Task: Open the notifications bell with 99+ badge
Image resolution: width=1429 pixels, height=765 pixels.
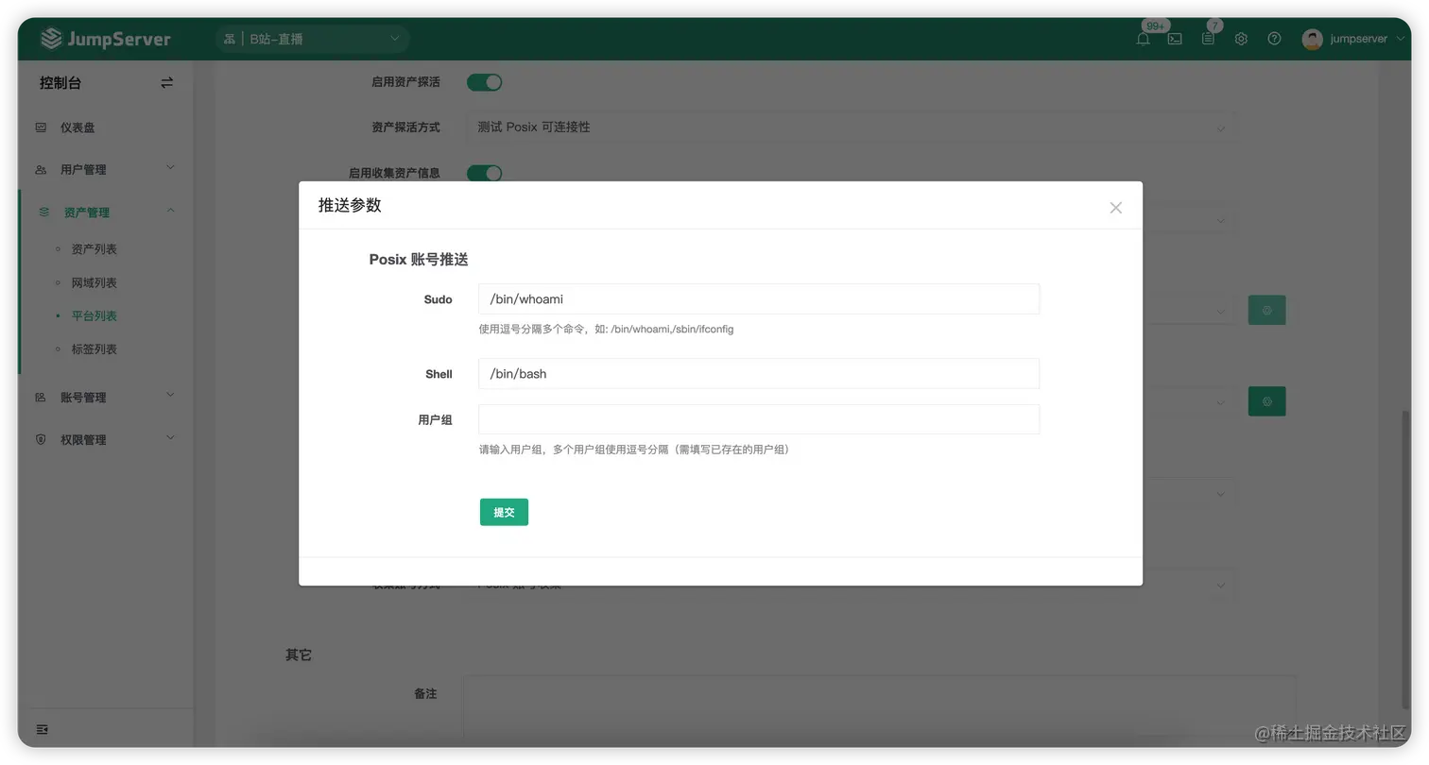Action: pos(1142,39)
